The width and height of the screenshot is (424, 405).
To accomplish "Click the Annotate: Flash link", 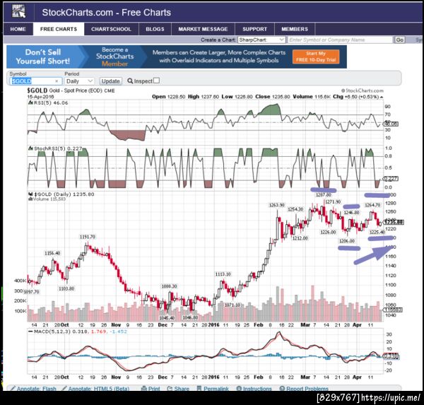I will 36,389.
